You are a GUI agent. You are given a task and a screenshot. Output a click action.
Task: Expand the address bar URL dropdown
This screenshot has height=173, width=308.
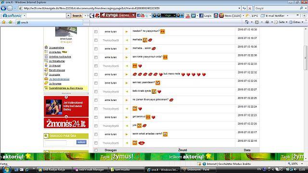click(x=239, y=8)
